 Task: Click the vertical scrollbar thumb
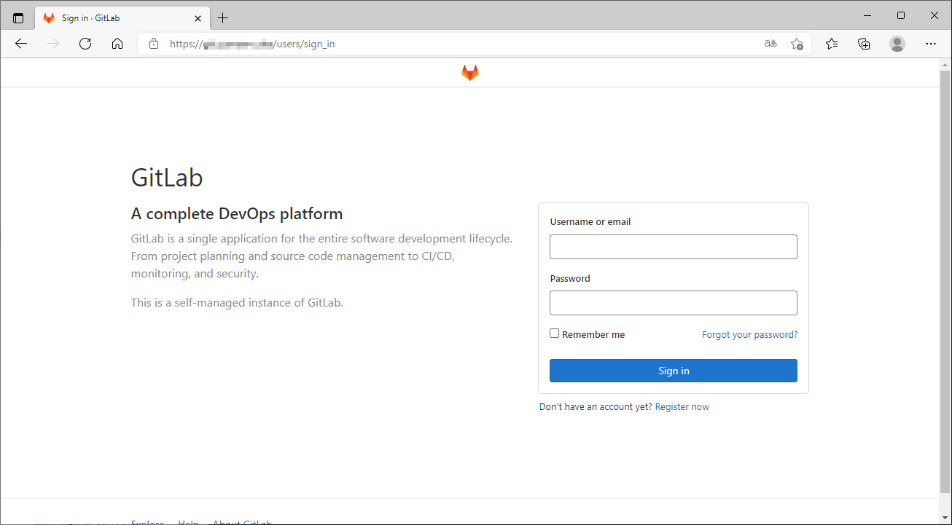[945, 281]
